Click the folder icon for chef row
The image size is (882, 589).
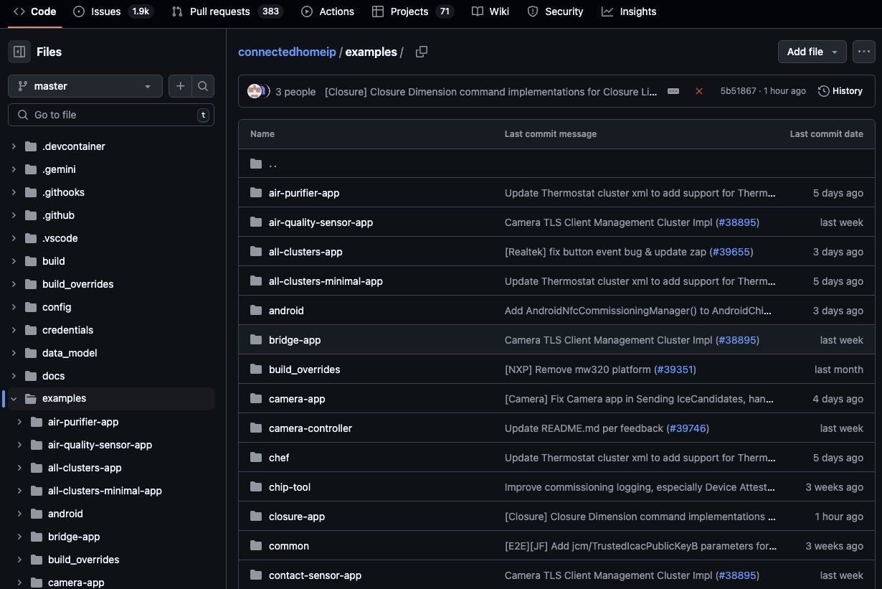pos(256,458)
